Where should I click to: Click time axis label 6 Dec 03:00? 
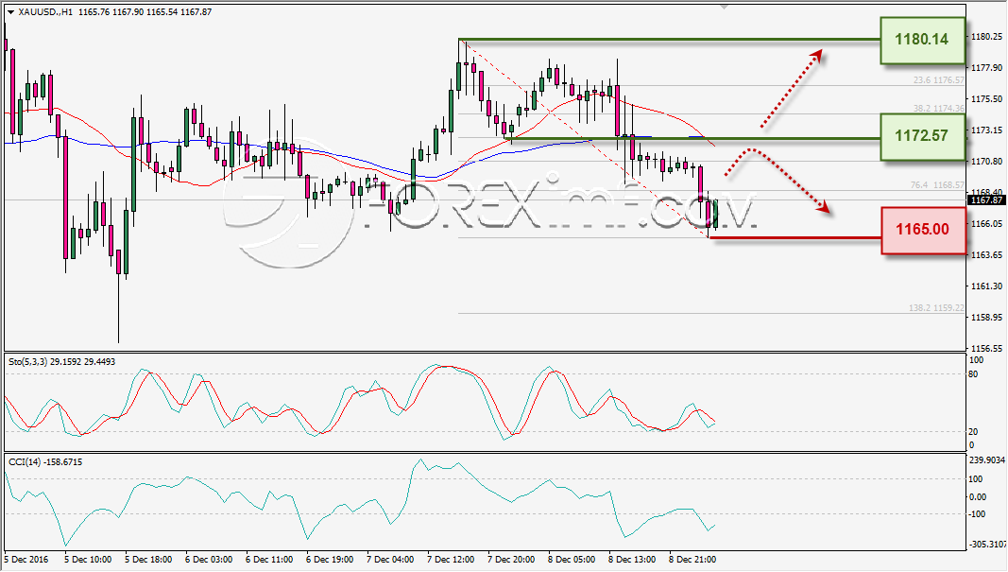(209, 560)
